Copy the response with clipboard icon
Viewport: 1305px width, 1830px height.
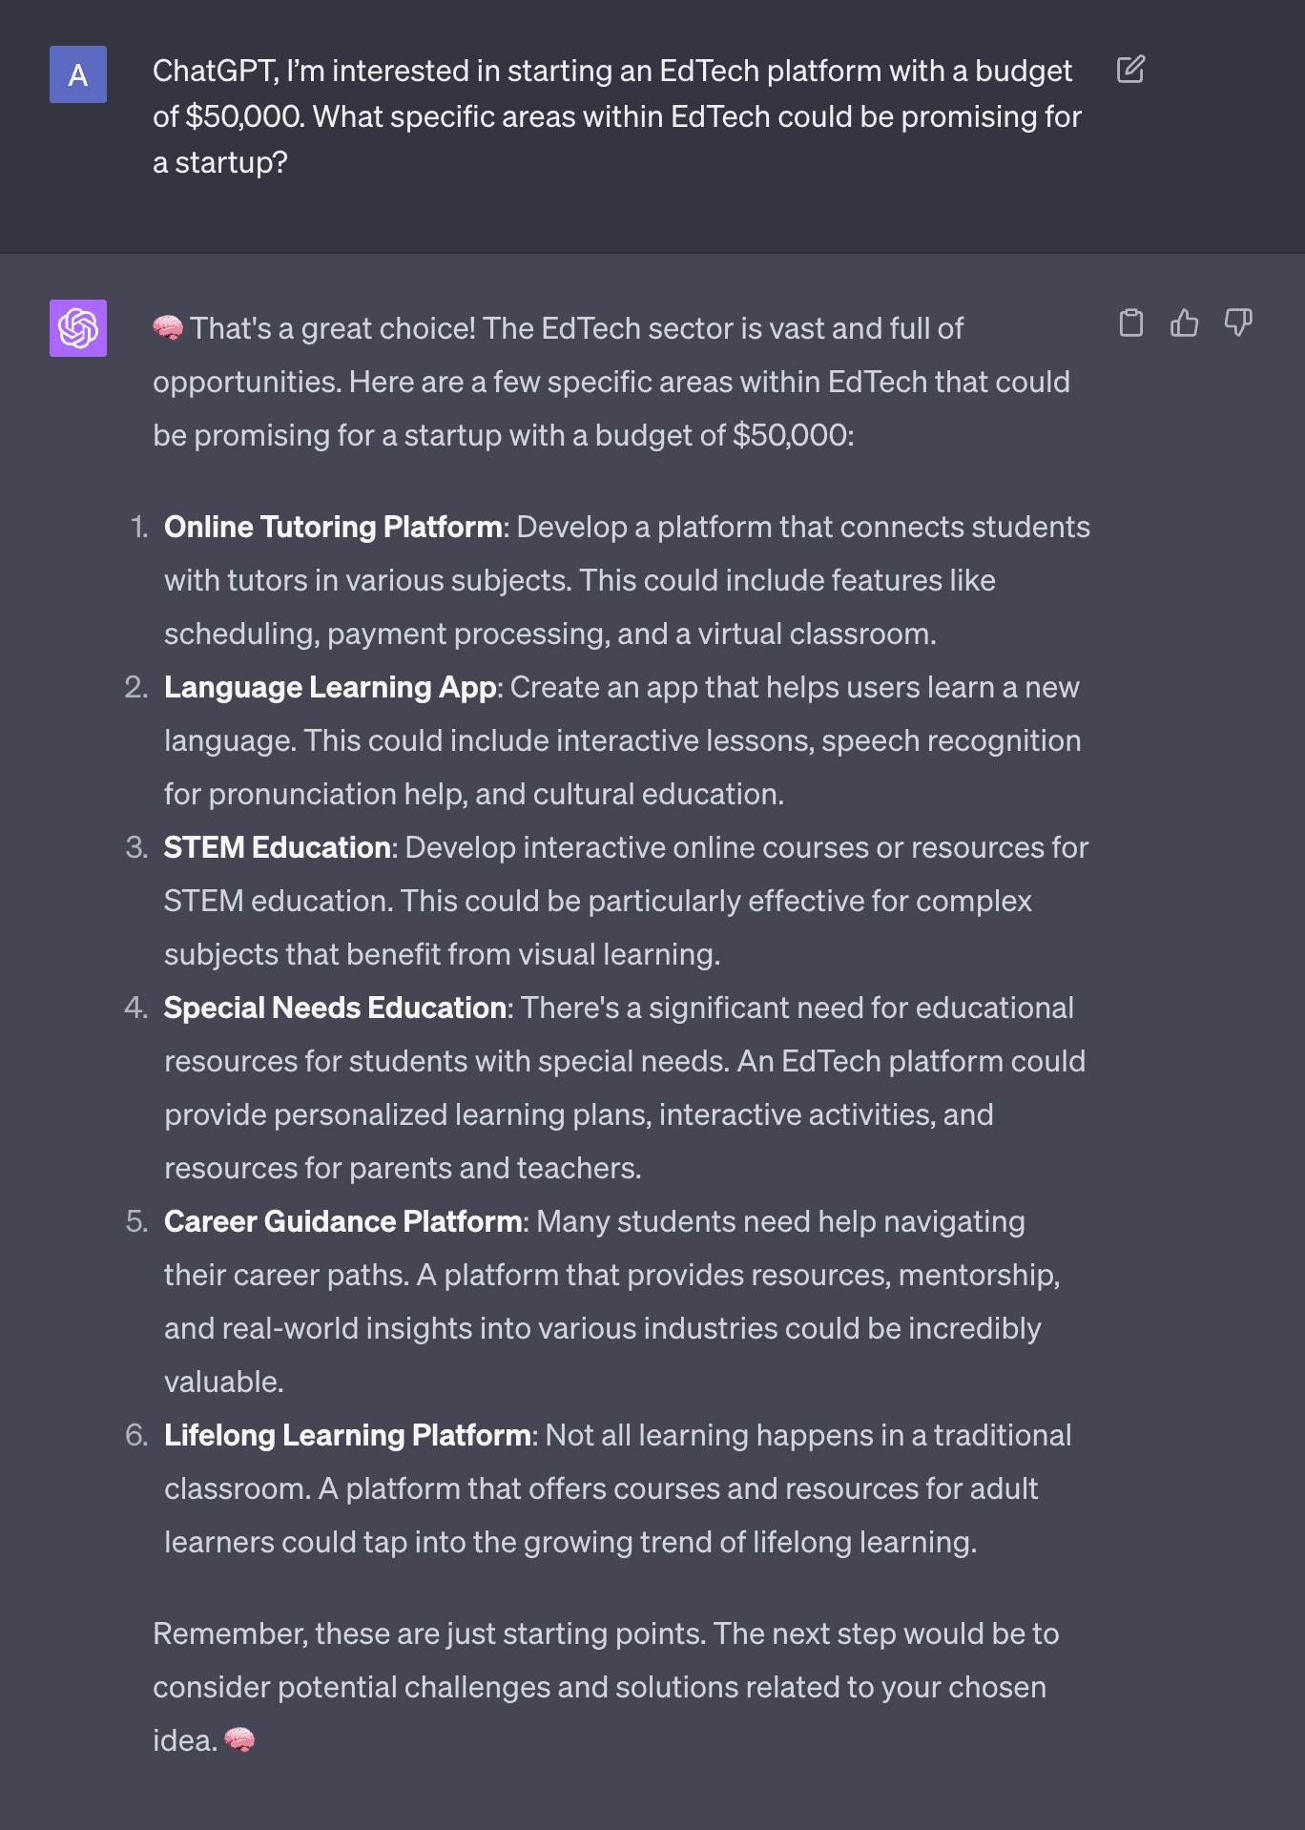pos(1130,322)
